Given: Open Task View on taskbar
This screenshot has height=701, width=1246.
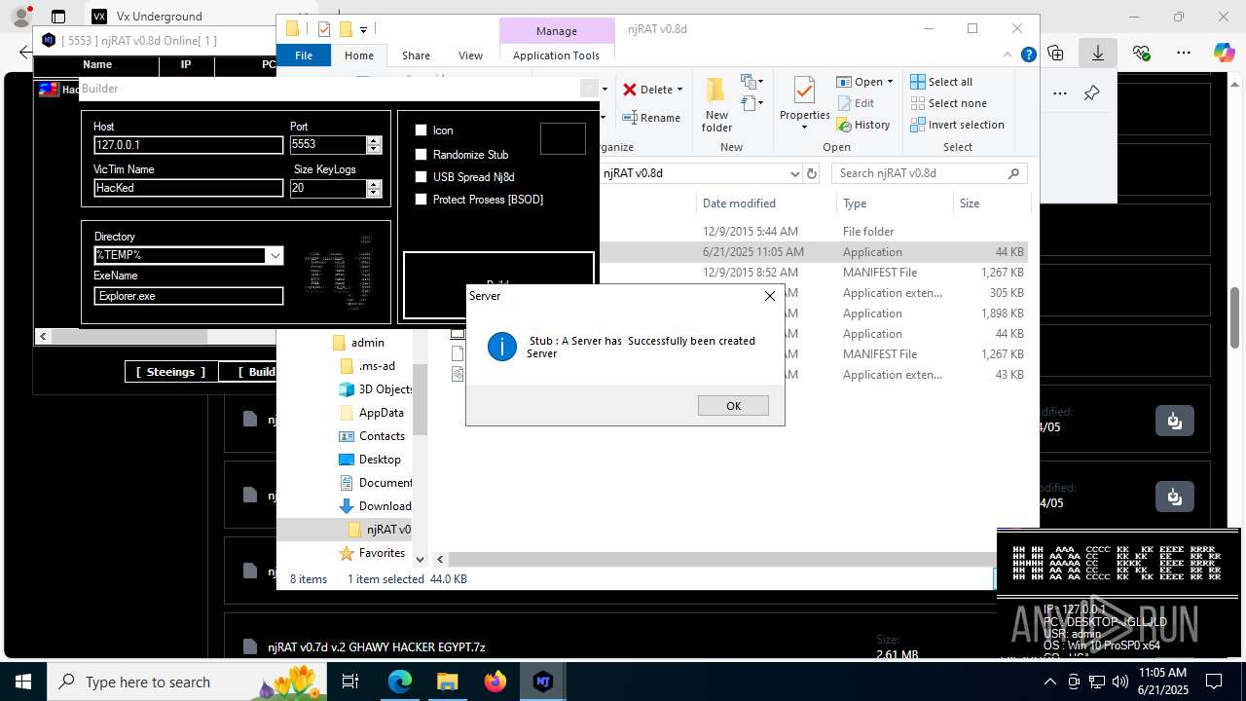Looking at the screenshot, I should [x=351, y=682].
